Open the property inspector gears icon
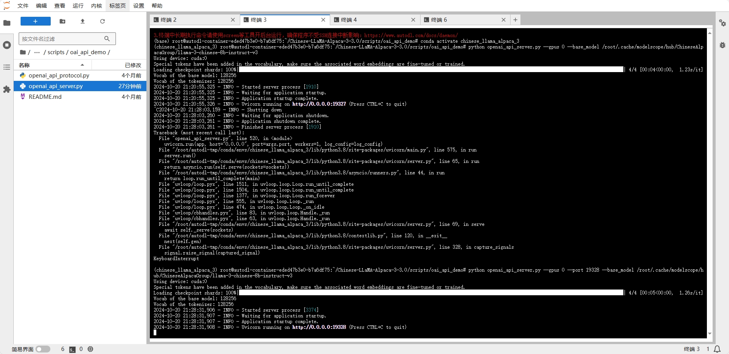The height and width of the screenshot is (354, 729). [x=722, y=23]
